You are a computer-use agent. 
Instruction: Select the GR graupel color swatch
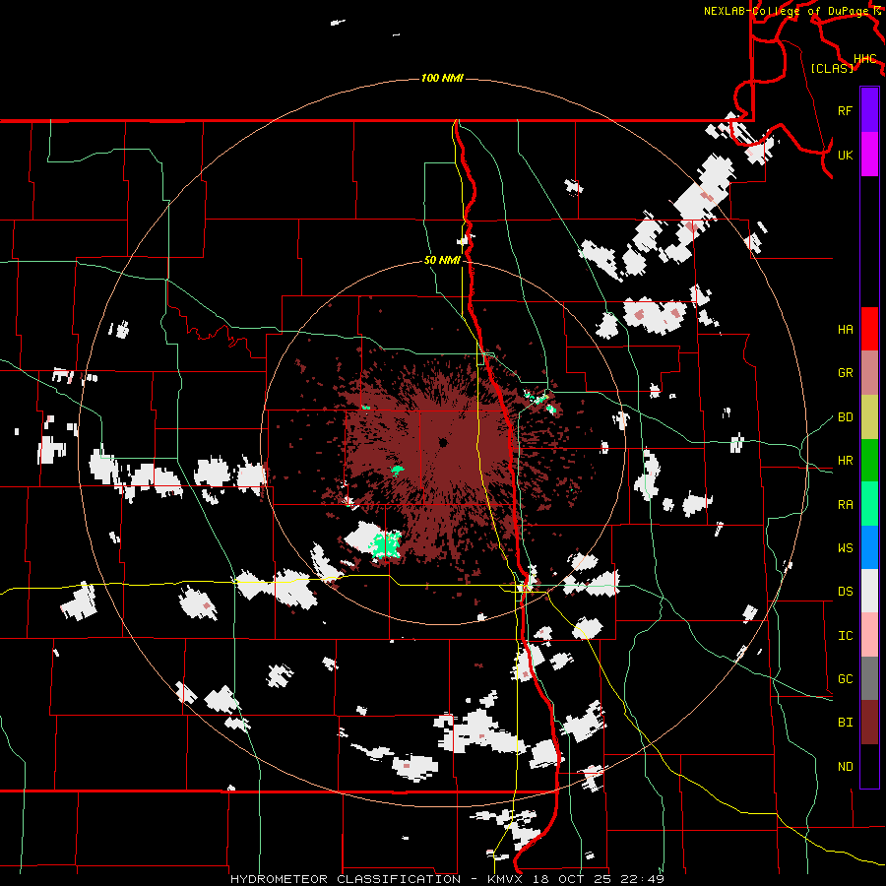pos(869,372)
